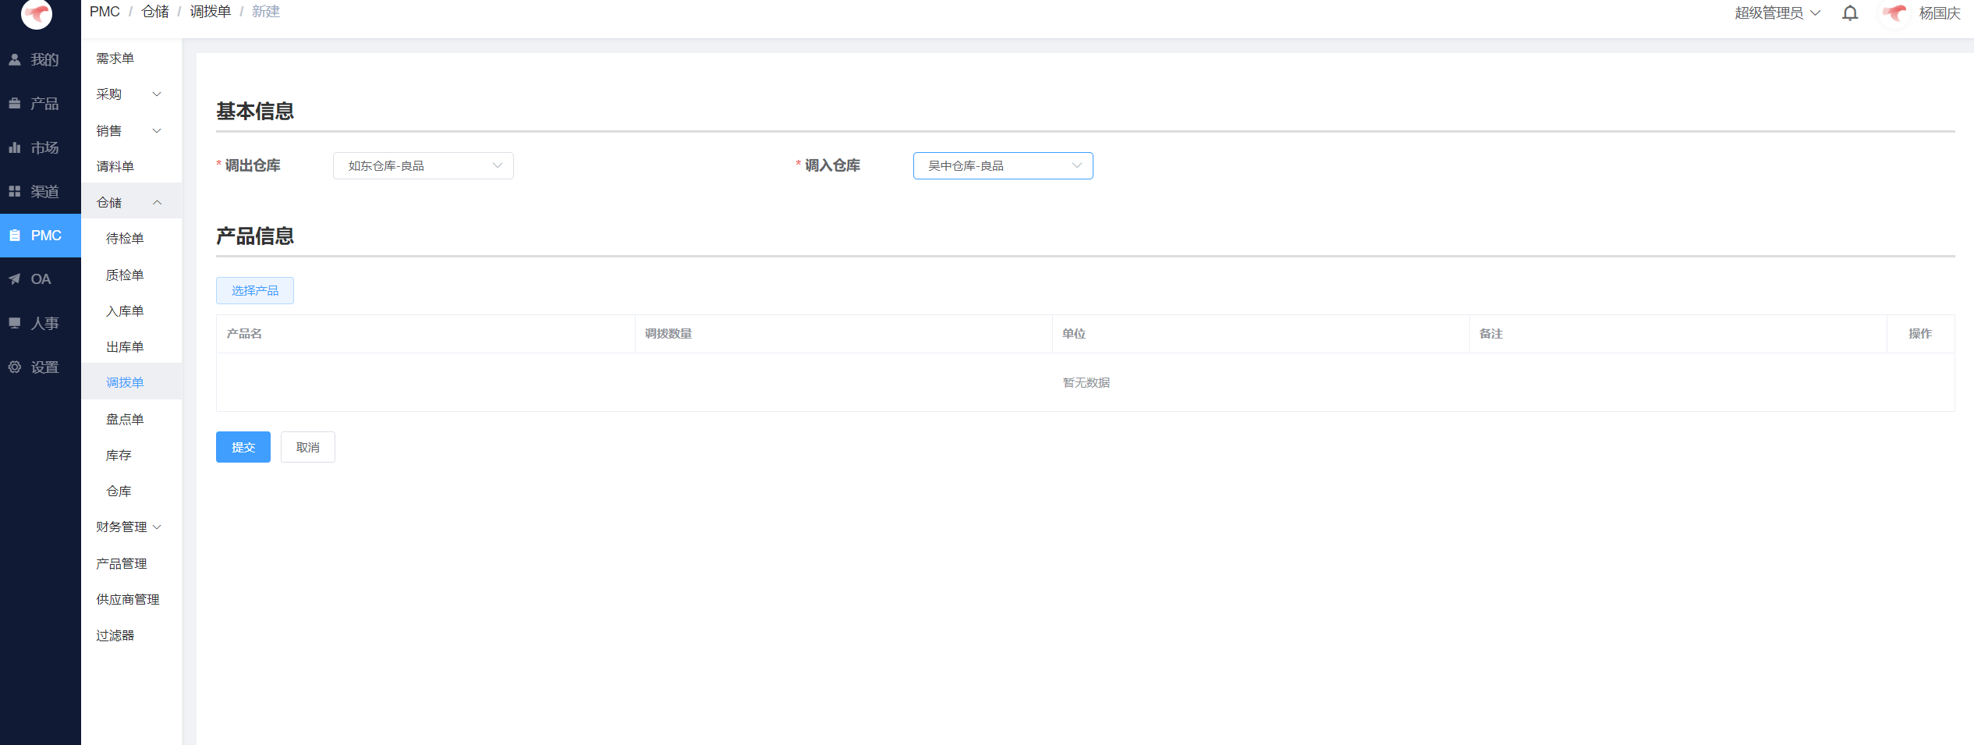Image resolution: width=1974 pixels, height=745 pixels.
Task: Open 渠道 section via grid icon
Action: pos(15,191)
